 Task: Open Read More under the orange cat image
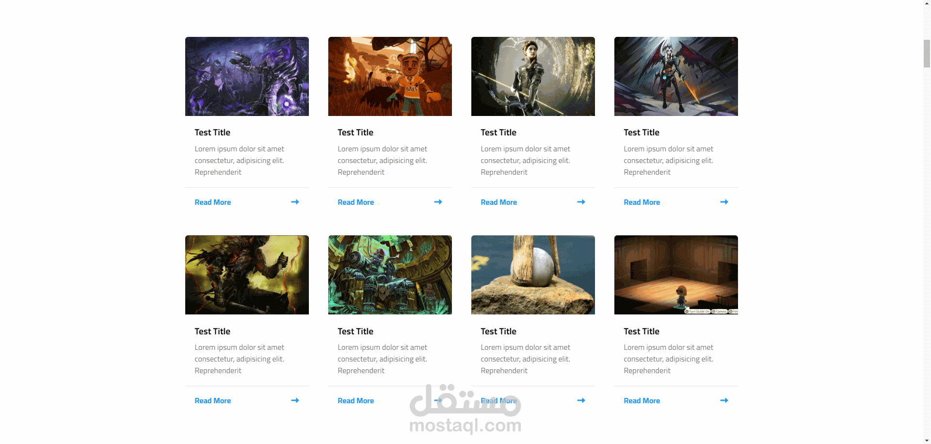coord(355,202)
